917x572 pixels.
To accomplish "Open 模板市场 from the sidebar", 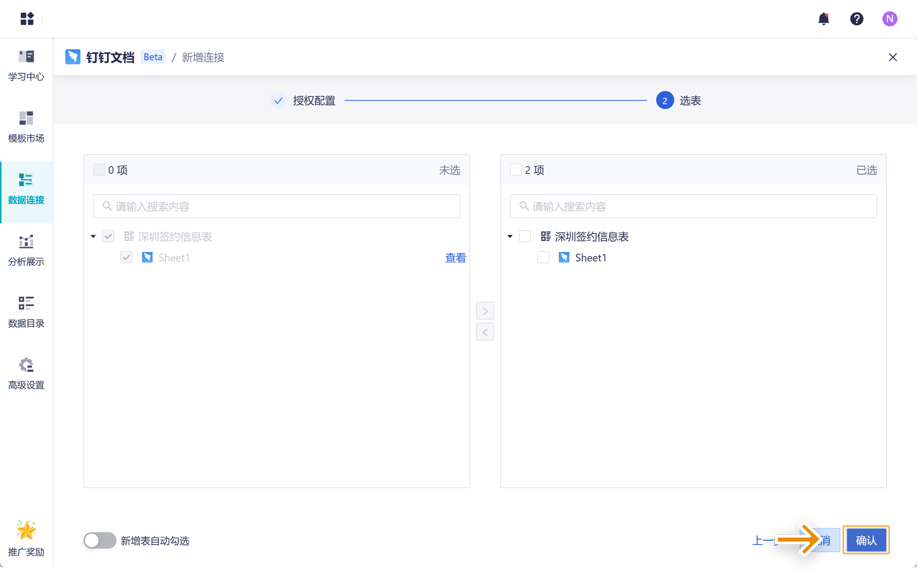I will pyautogui.click(x=26, y=127).
